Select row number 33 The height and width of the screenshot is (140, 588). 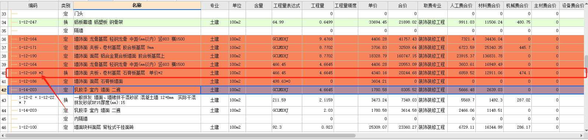(4, 14)
